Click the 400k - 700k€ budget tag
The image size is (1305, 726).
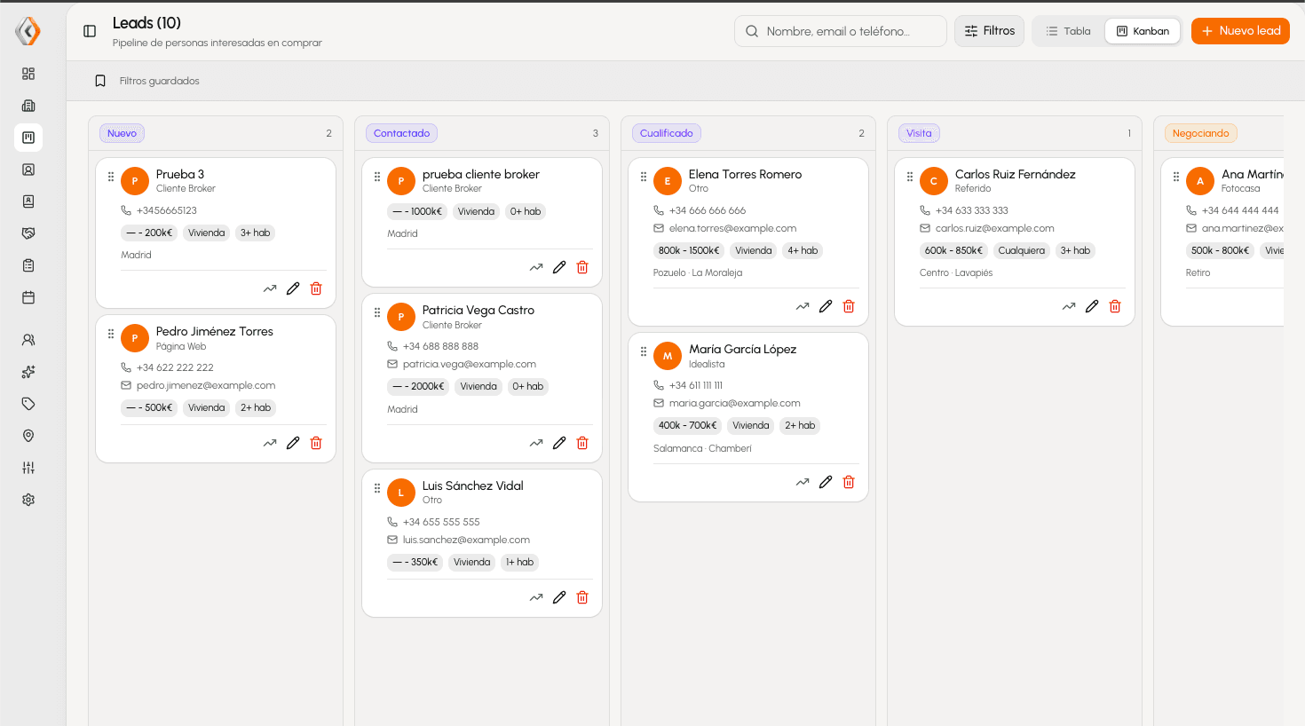coord(688,426)
